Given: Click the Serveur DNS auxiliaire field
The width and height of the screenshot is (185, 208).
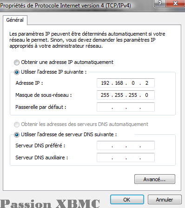Looking at the screenshot, I should (x=126, y=158).
